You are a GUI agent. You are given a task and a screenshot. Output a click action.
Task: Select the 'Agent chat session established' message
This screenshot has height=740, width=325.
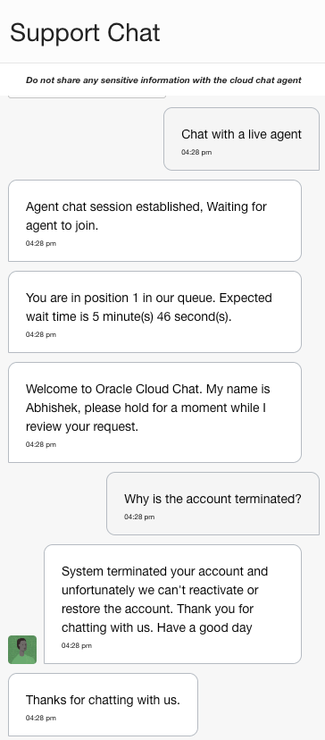pos(154,221)
